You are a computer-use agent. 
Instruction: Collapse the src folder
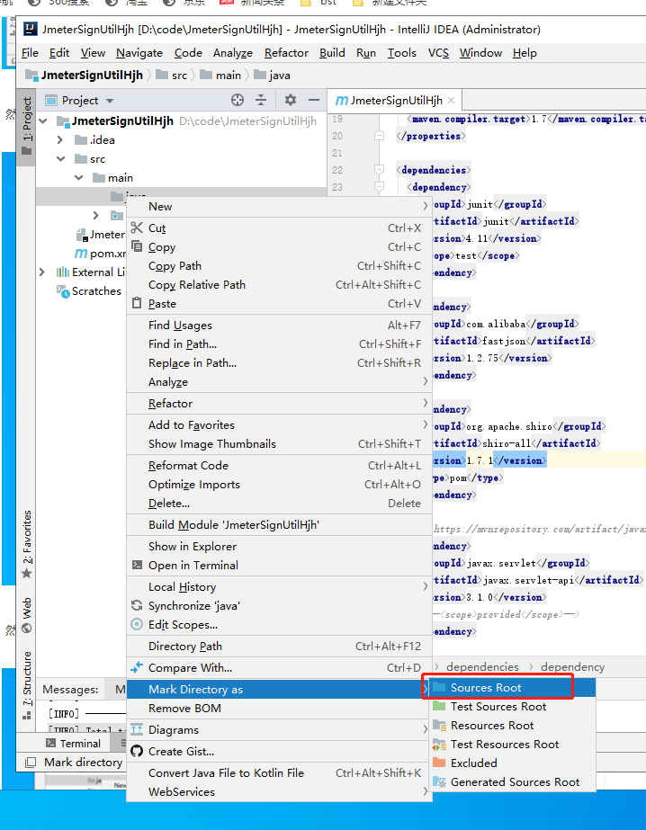[61, 159]
